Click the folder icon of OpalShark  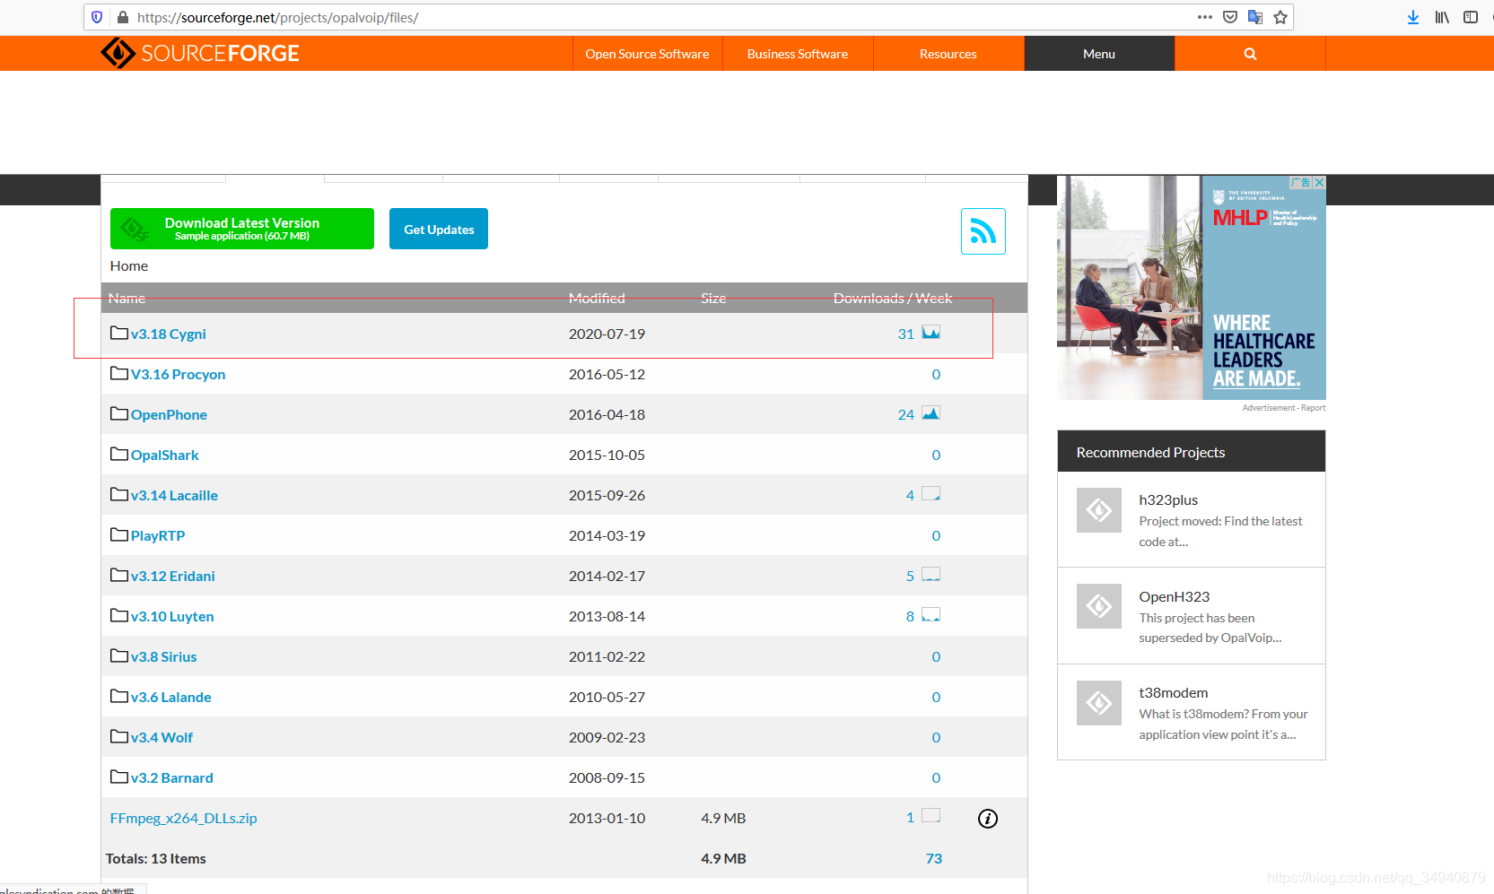coord(119,454)
